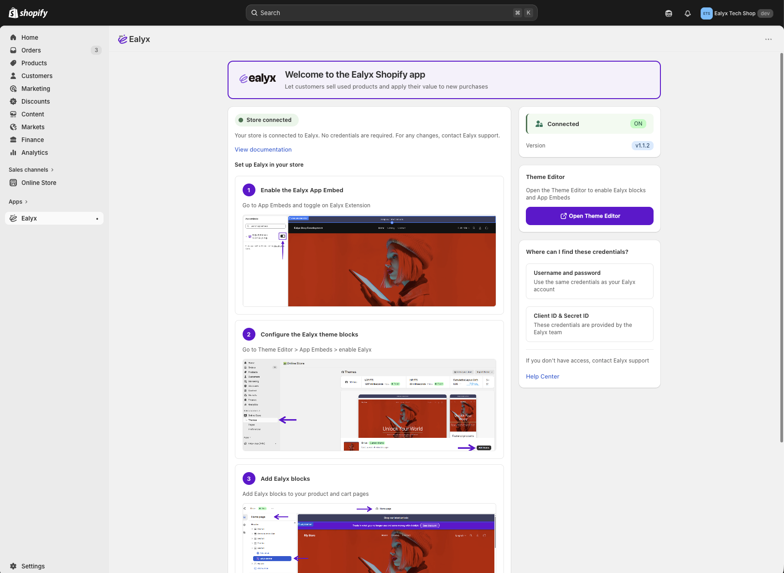Select the Ealyx app in sidebar

(x=29, y=218)
